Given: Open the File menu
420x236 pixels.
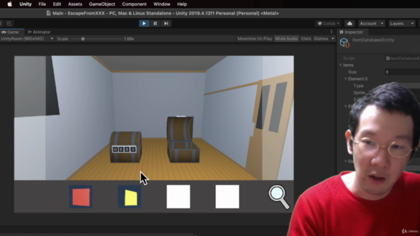Looking at the screenshot, I should [x=42, y=4].
